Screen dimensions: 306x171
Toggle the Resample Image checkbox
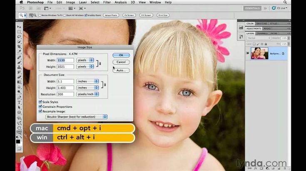[x=40, y=112]
